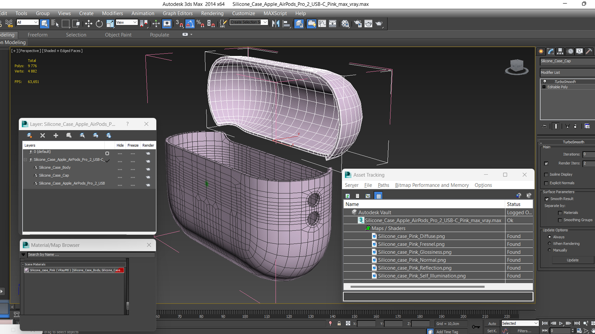The width and height of the screenshot is (595, 334).
Task: Open the All selection filter dropdown
Action: [27, 22]
